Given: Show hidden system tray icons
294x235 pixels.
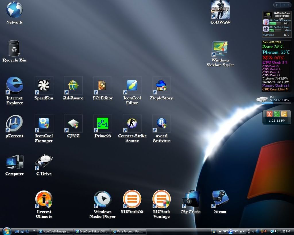Looking at the screenshot, I should coord(253,232).
